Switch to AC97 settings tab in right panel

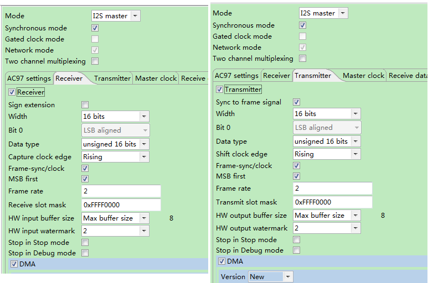(236, 76)
